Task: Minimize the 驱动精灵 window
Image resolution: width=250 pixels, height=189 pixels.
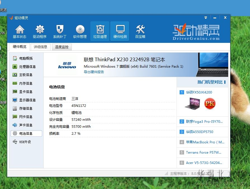Action: [215, 18]
